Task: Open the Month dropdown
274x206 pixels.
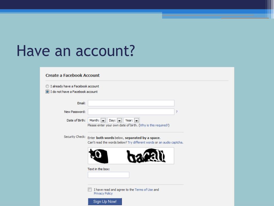Action: tap(97, 120)
